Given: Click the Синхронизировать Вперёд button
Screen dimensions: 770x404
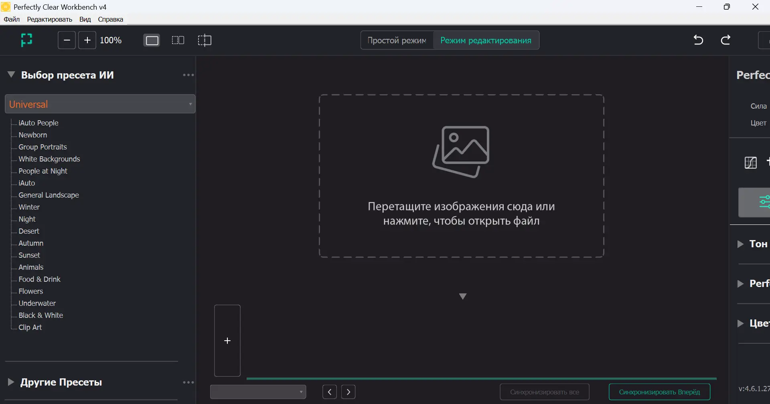Looking at the screenshot, I should click(660, 392).
